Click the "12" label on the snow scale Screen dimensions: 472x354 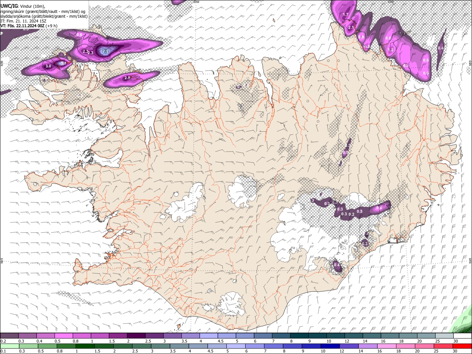tap(346, 341)
